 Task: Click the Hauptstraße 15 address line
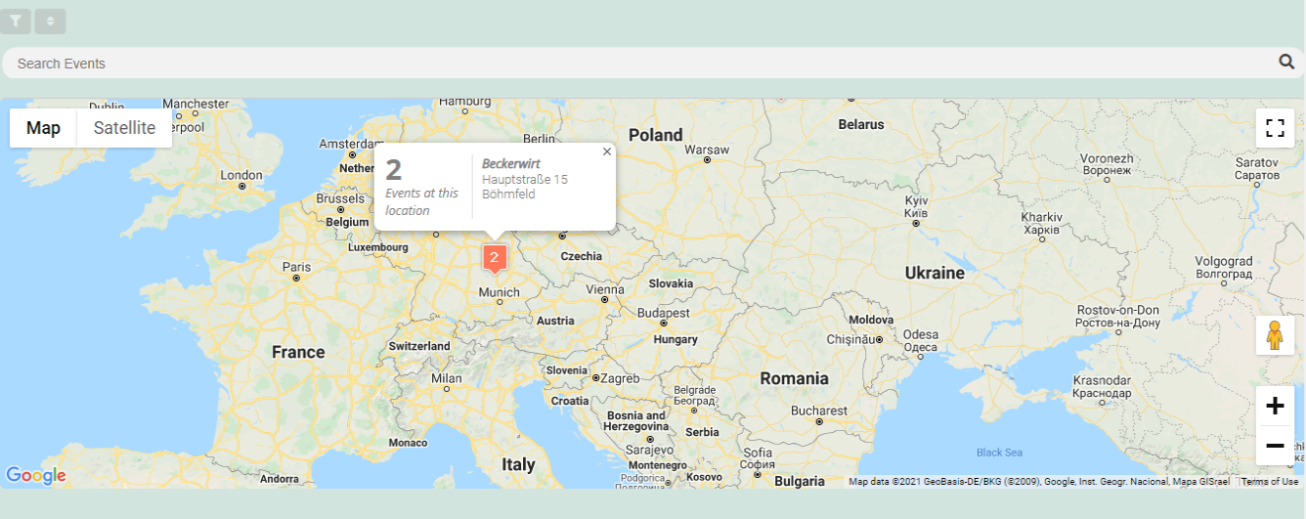pos(525,179)
